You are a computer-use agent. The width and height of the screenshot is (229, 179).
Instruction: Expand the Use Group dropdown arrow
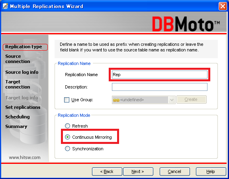[172, 100]
